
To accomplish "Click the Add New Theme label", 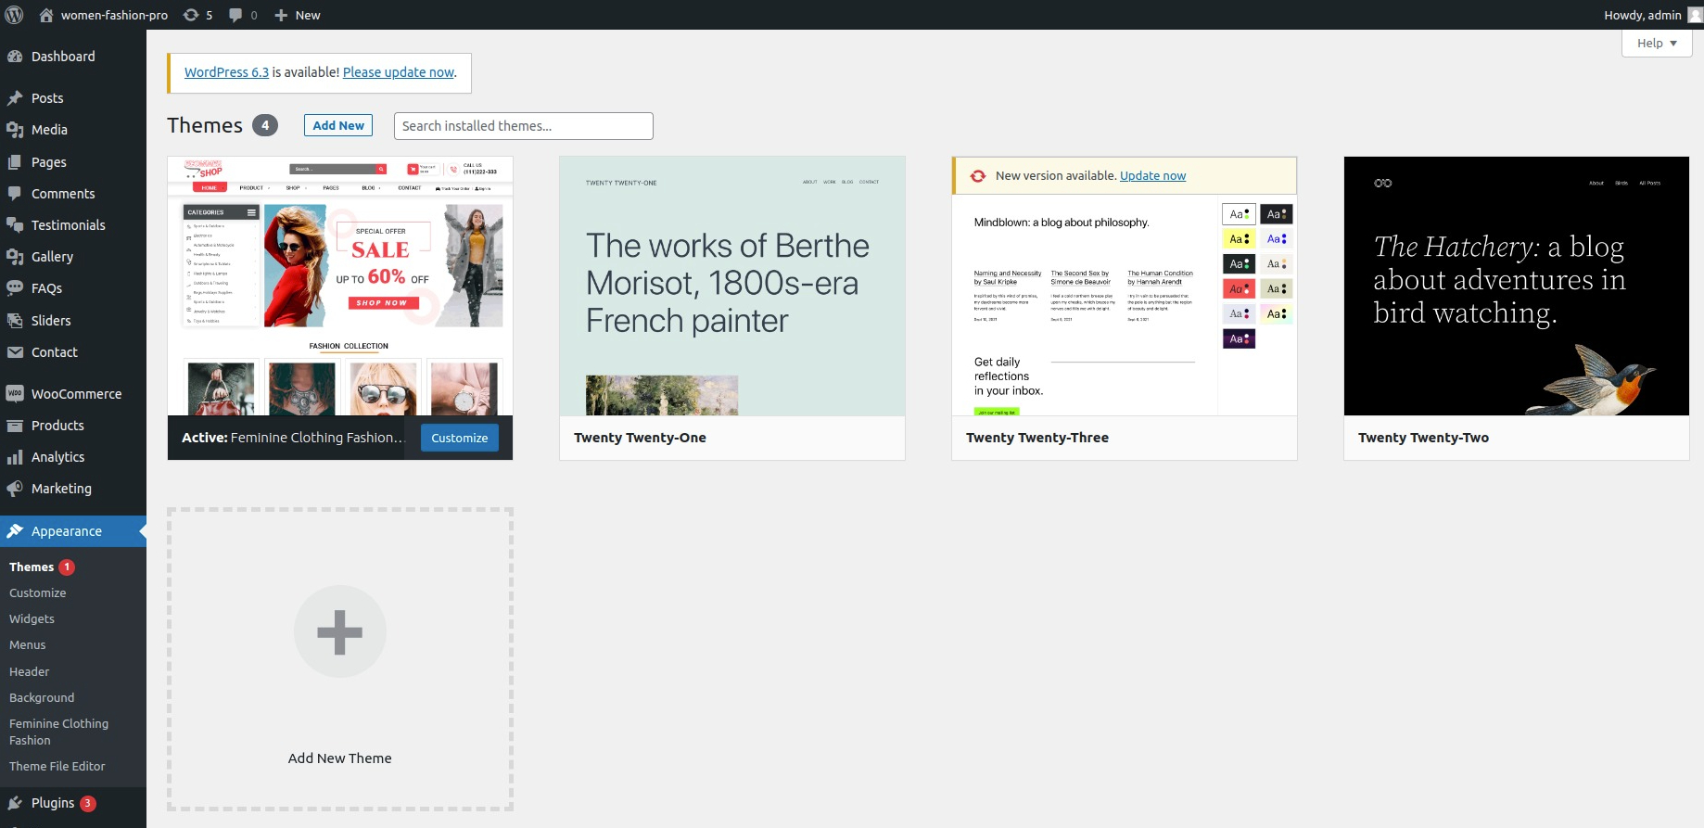I will coord(340,758).
